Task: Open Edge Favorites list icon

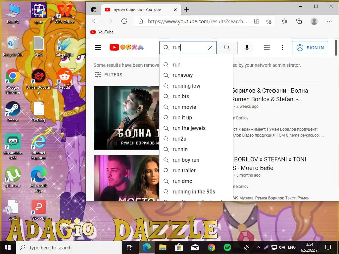Action: [284, 21]
